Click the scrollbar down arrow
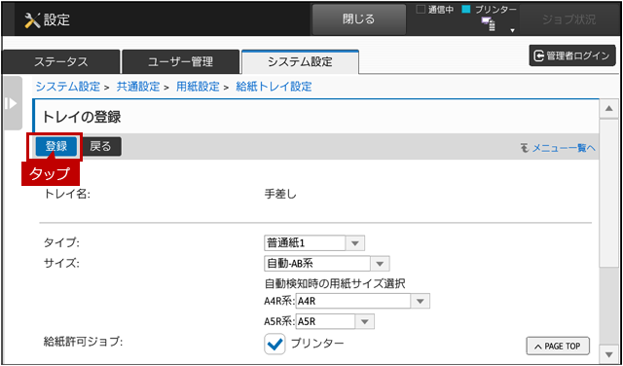 tap(608, 354)
